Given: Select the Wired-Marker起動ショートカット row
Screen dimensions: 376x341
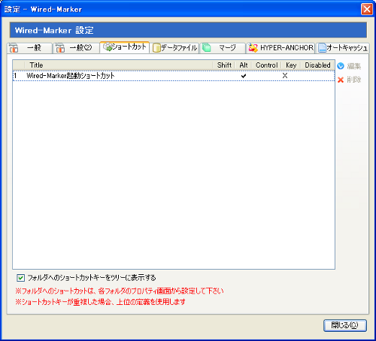Looking at the screenshot, I should coord(174,76).
